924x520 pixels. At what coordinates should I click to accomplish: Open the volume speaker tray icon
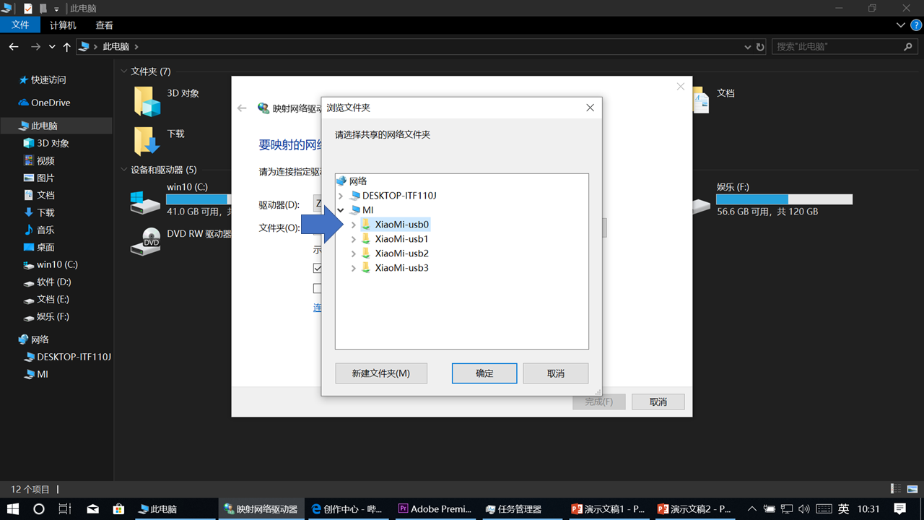[x=805, y=509]
